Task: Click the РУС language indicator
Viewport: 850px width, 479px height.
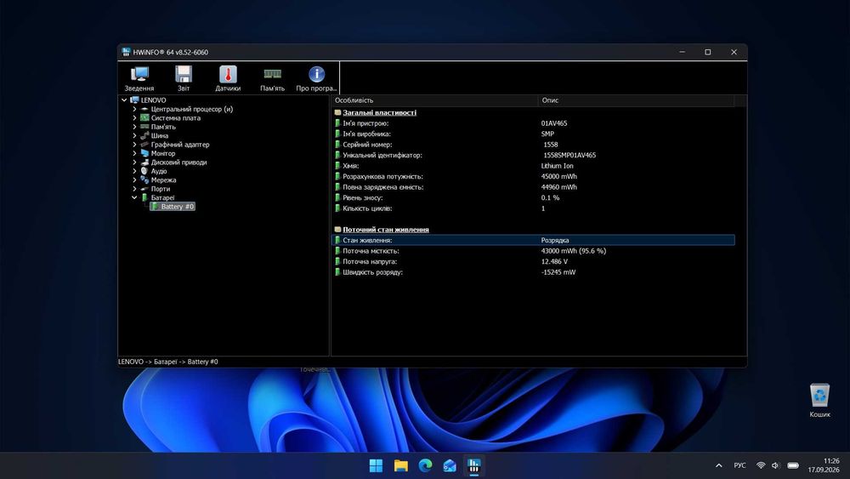Action: (x=739, y=465)
